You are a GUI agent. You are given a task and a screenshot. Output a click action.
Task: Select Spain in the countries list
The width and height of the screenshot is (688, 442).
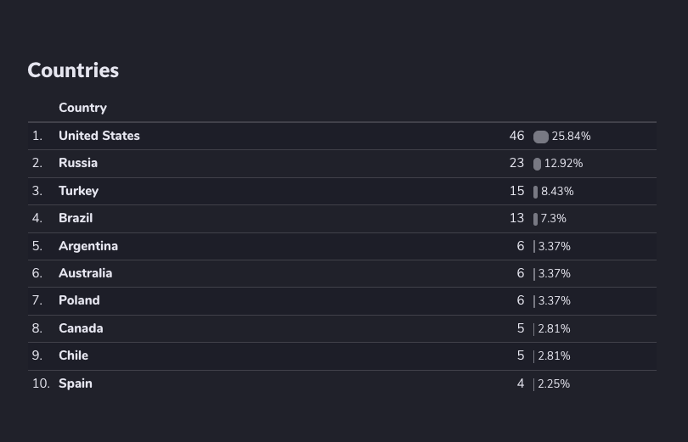click(x=76, y=383)
